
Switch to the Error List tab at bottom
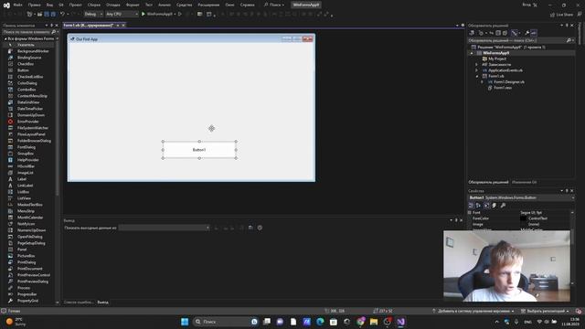(79, 302)
